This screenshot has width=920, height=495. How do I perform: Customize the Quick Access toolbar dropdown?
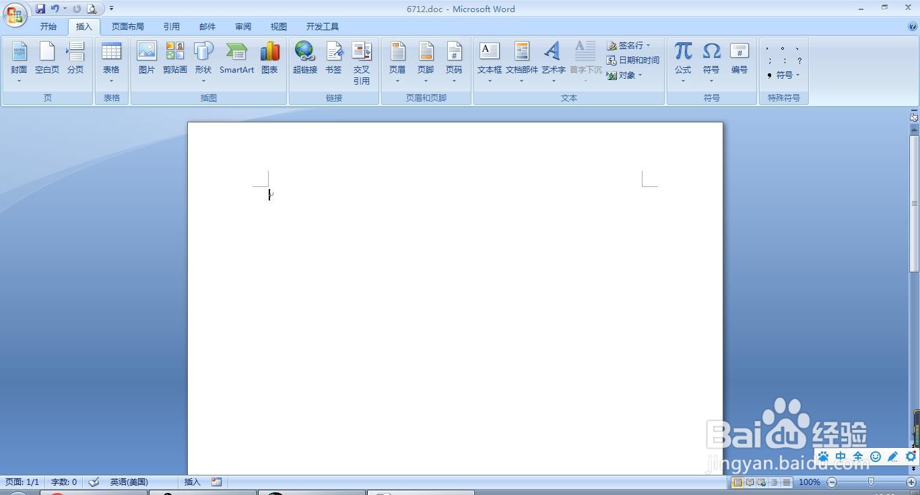click(111, 9)
